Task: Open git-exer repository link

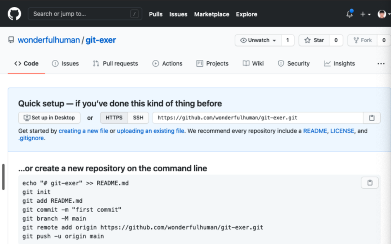Action: tap(101, 40)
